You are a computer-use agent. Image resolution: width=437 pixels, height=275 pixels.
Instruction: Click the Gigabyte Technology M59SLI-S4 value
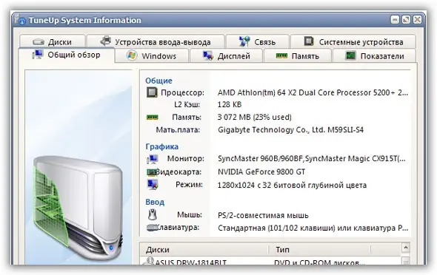tap(290, 130)
